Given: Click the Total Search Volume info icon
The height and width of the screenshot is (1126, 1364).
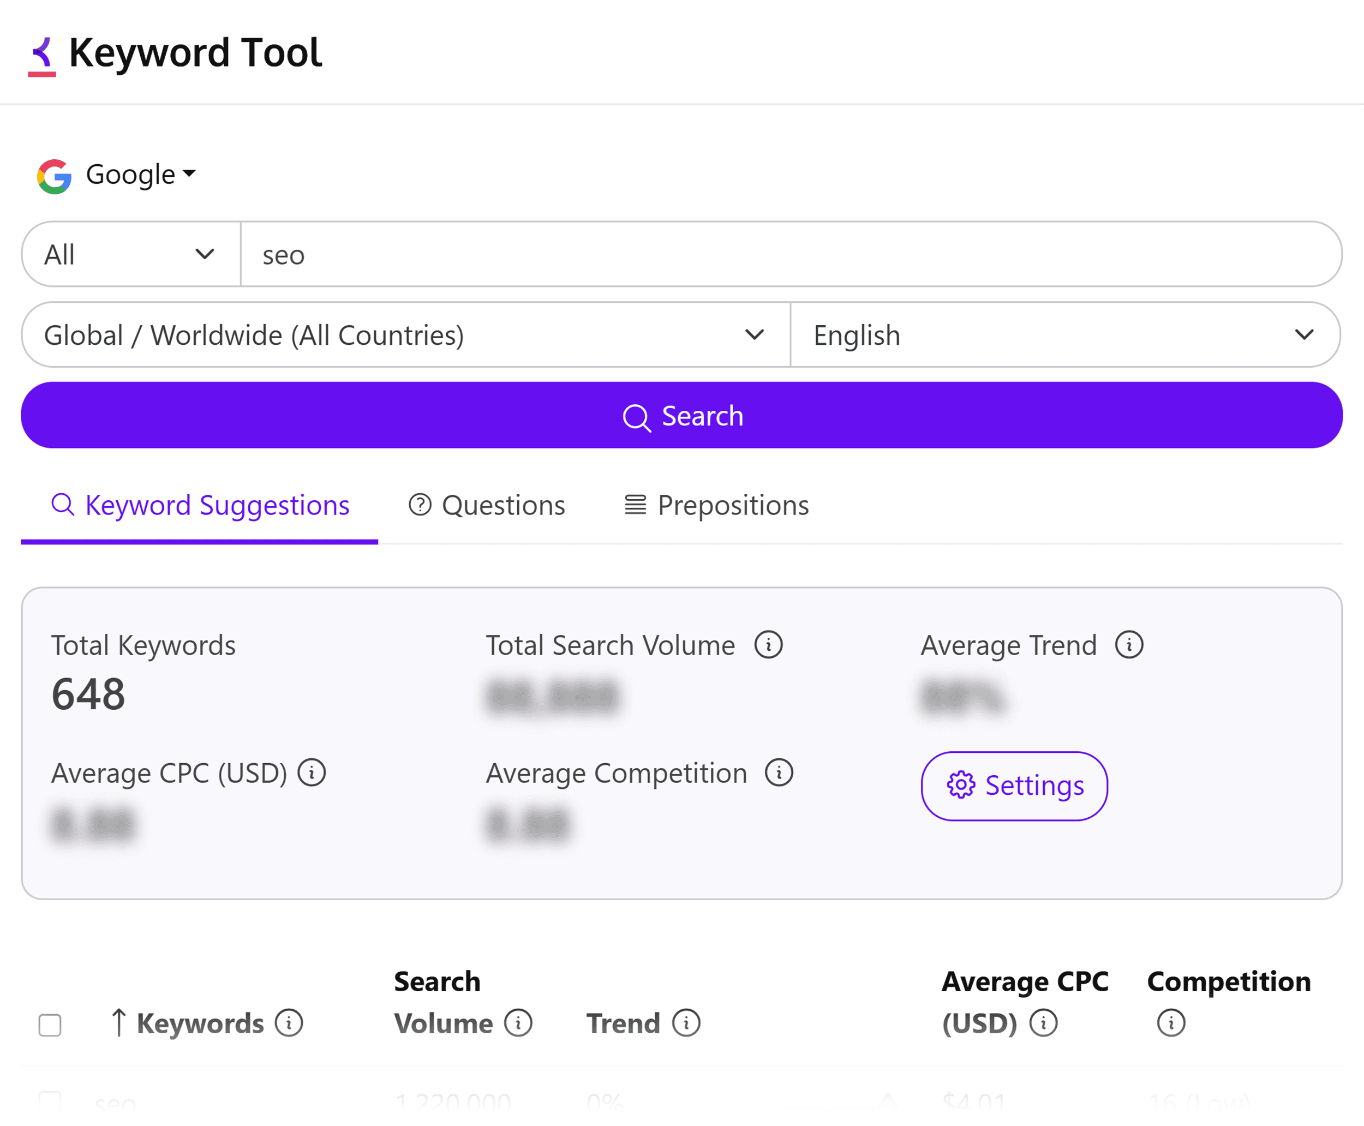Looking at the screenshot, I should pyautogui.click(x=769, y=645).
